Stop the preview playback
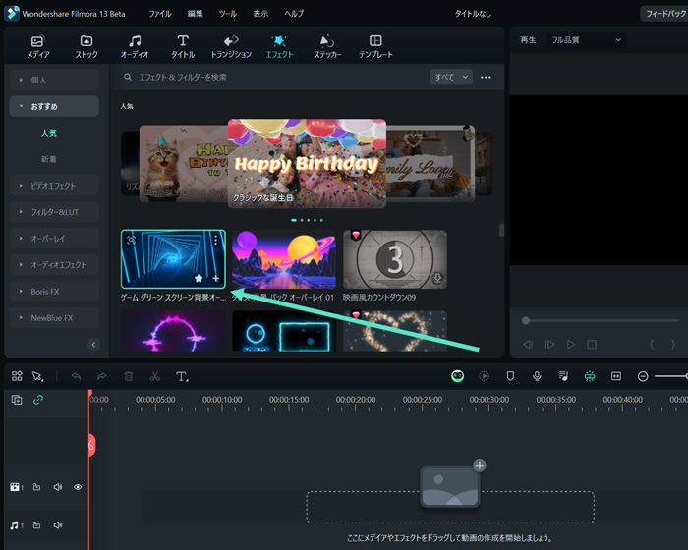This screenshot has height=550, width=688. (x=592, y=345)
